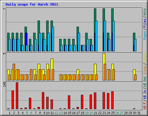Click day label 31 on x-axis
Viewport: 148px width, 116px height.
(139, 113)
